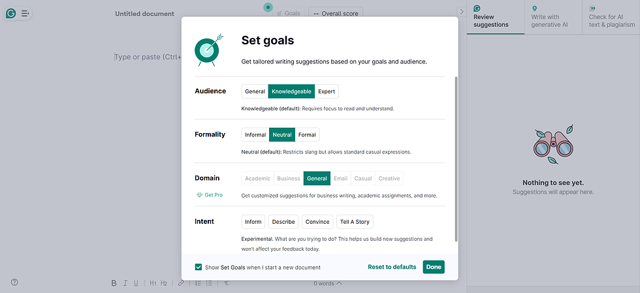
Task: Open Review suggestions tab
Action: (x=496, y=18)
